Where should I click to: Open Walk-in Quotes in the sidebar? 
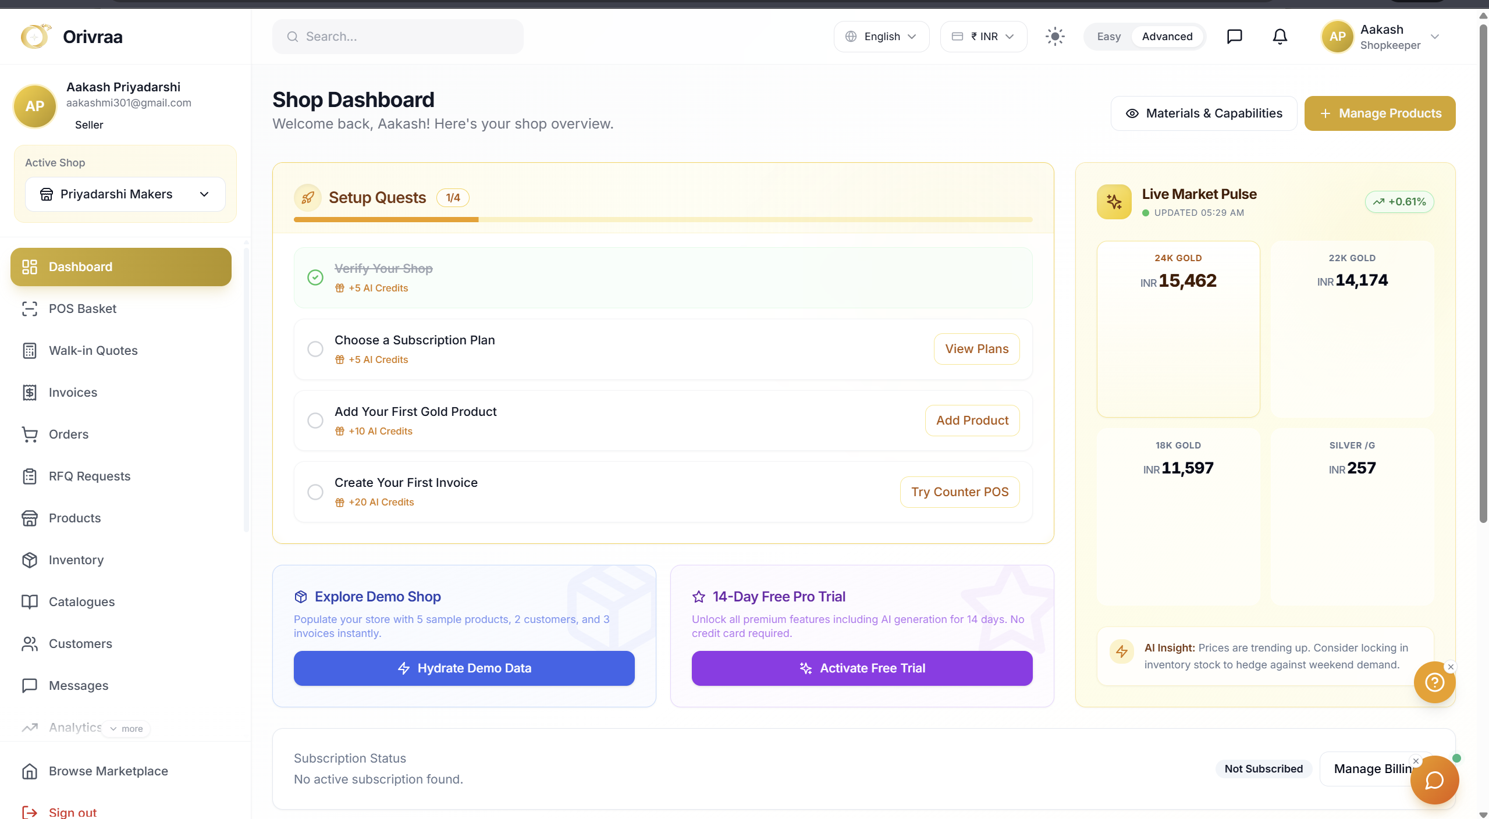click(x=121, y=351)
